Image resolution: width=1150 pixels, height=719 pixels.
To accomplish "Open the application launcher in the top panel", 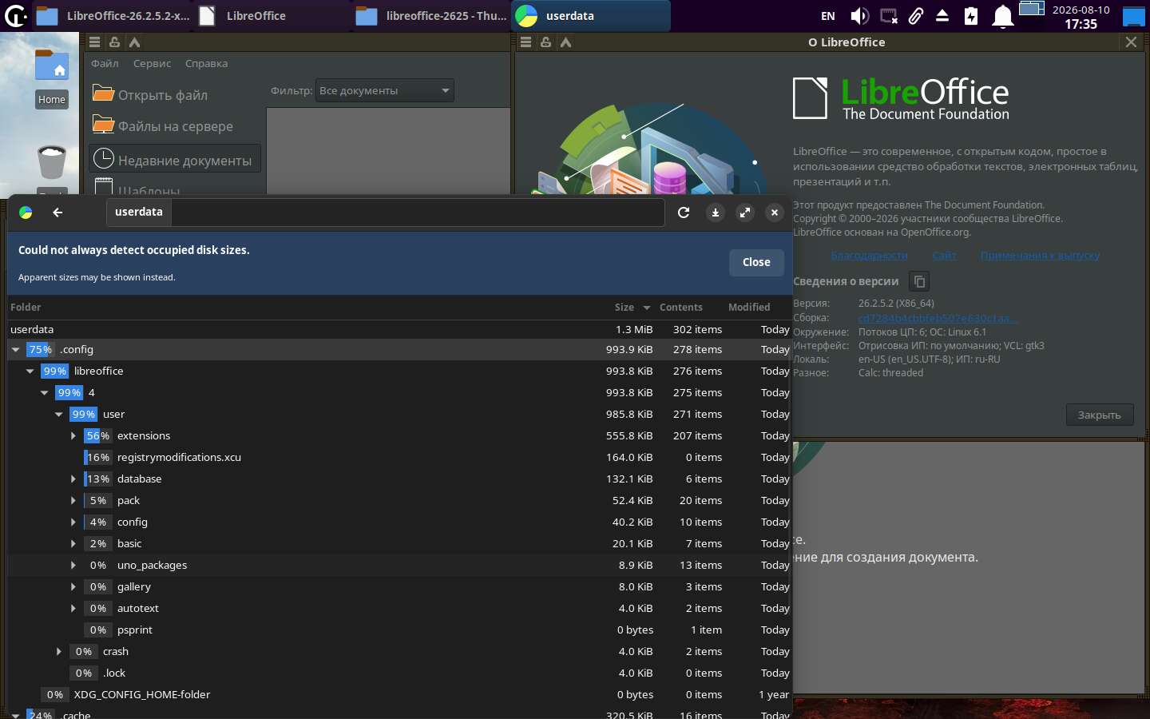I will pos(15,15).
